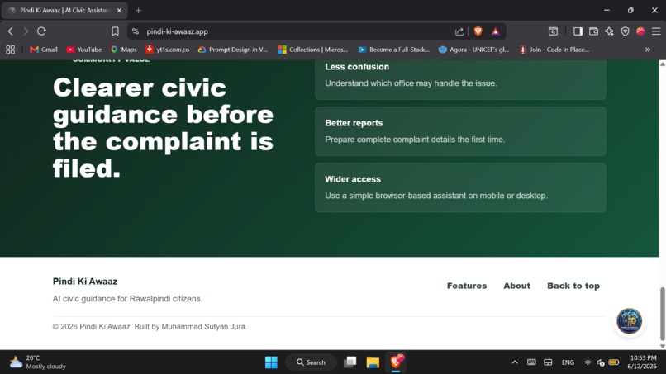Viewport: 666px width, 374px height.
Task: Bookmark this page using the bookmark icon
Action: coord(115,31)
